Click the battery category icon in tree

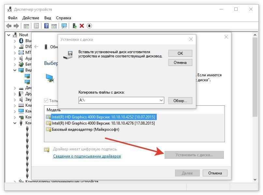coord(21,64)
